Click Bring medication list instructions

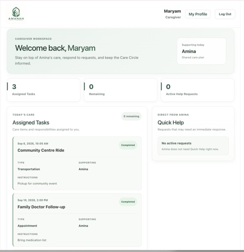[x=32, y=240]
